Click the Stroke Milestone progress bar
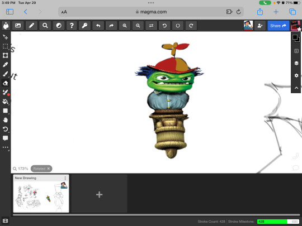 (278, 222)
